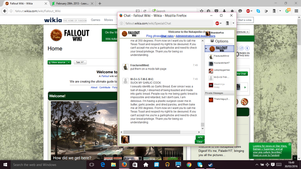Screen dimensions: 301x169
Task: Click the chat message input field
Action: click(163, 139)
